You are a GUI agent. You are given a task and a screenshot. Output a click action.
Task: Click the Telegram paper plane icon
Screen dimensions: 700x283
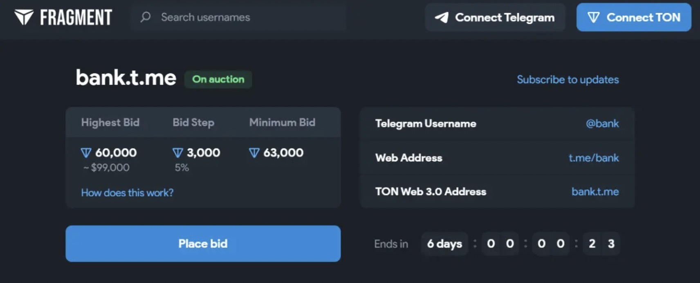pyautogui.click(x=442, y=17)
